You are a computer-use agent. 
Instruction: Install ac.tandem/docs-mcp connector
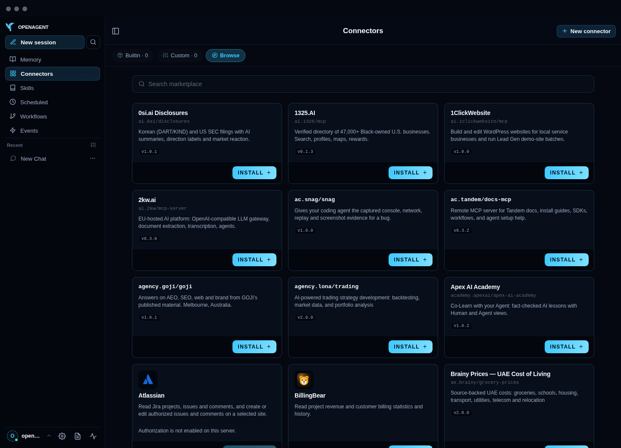tap(567, 260)
